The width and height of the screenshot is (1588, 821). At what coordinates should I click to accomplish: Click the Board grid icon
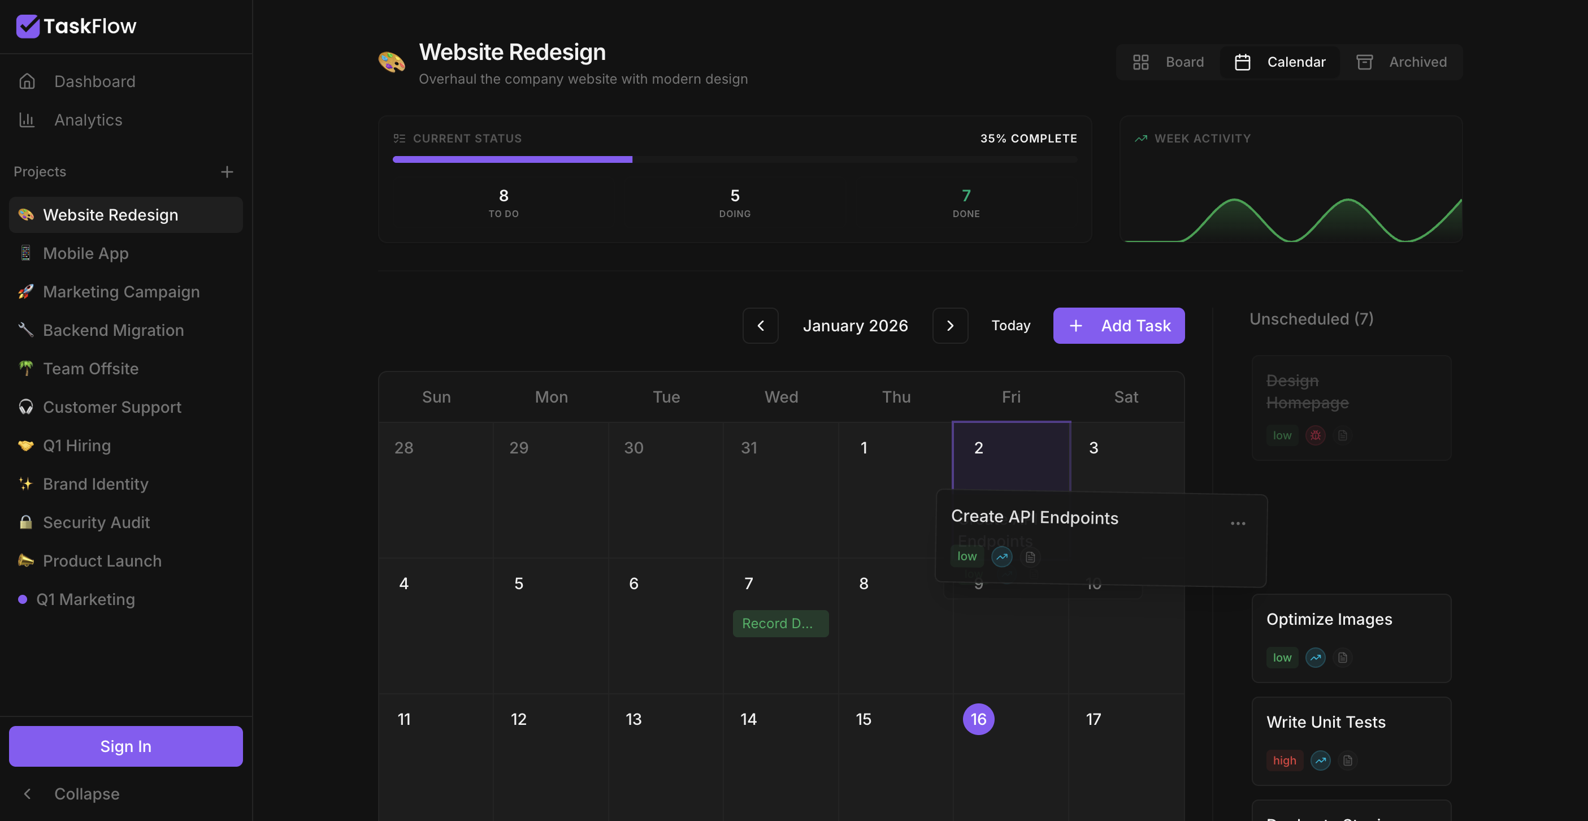point(1141,62)
